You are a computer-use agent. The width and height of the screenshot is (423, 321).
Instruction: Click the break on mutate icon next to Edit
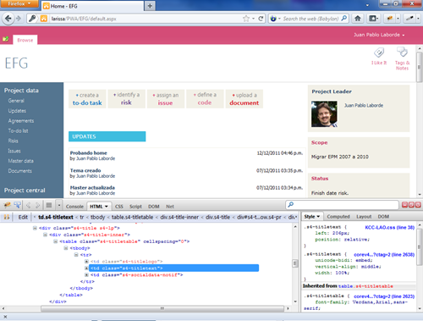7,217
